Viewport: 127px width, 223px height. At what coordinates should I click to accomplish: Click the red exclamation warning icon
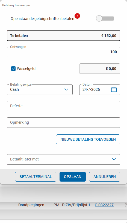click(77, 16)
